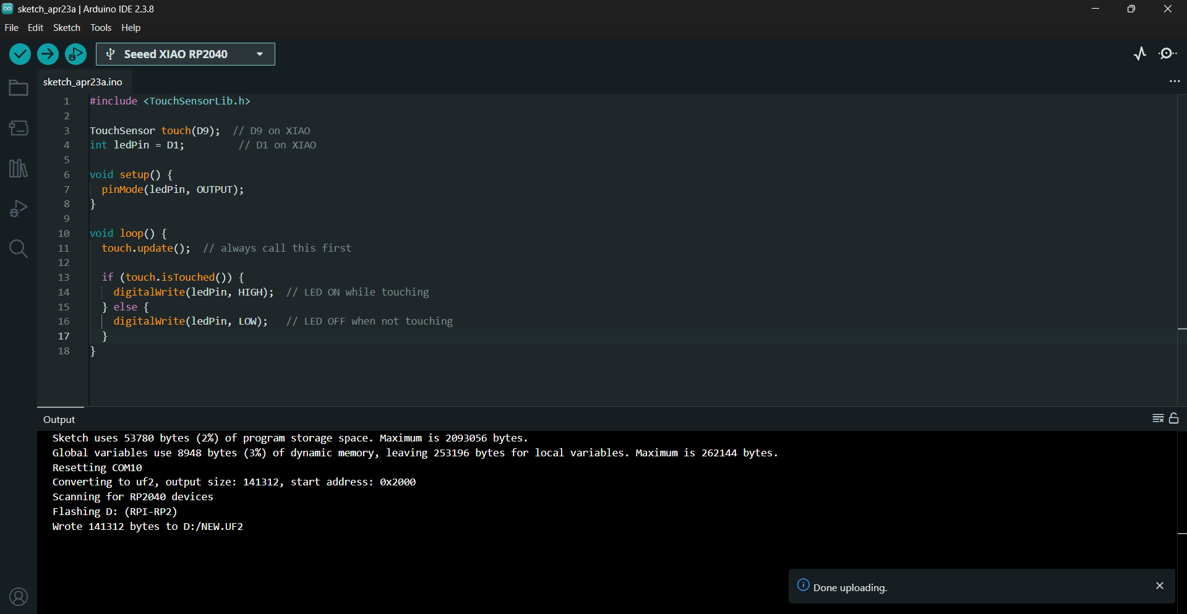1187x614 pixels.
Task: Click the 'touch.update();' statement
Action: click(x=146, y=249)
